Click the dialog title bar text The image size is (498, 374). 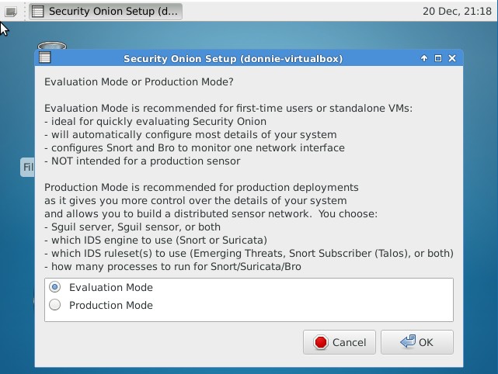pyautogui.click(x=233, y=58)
